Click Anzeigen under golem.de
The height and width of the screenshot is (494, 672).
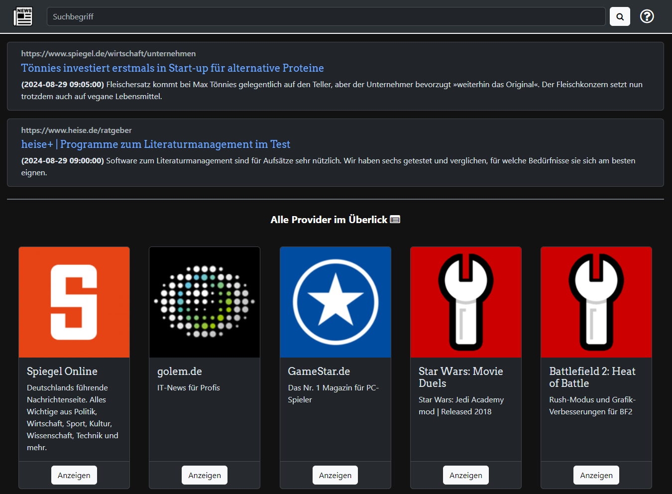coord(205,475)
